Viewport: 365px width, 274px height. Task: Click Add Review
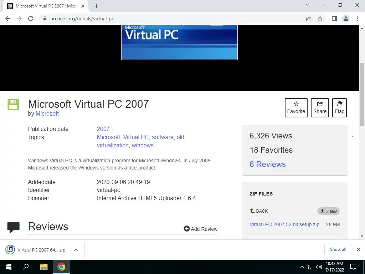click(x=201, y=229)
